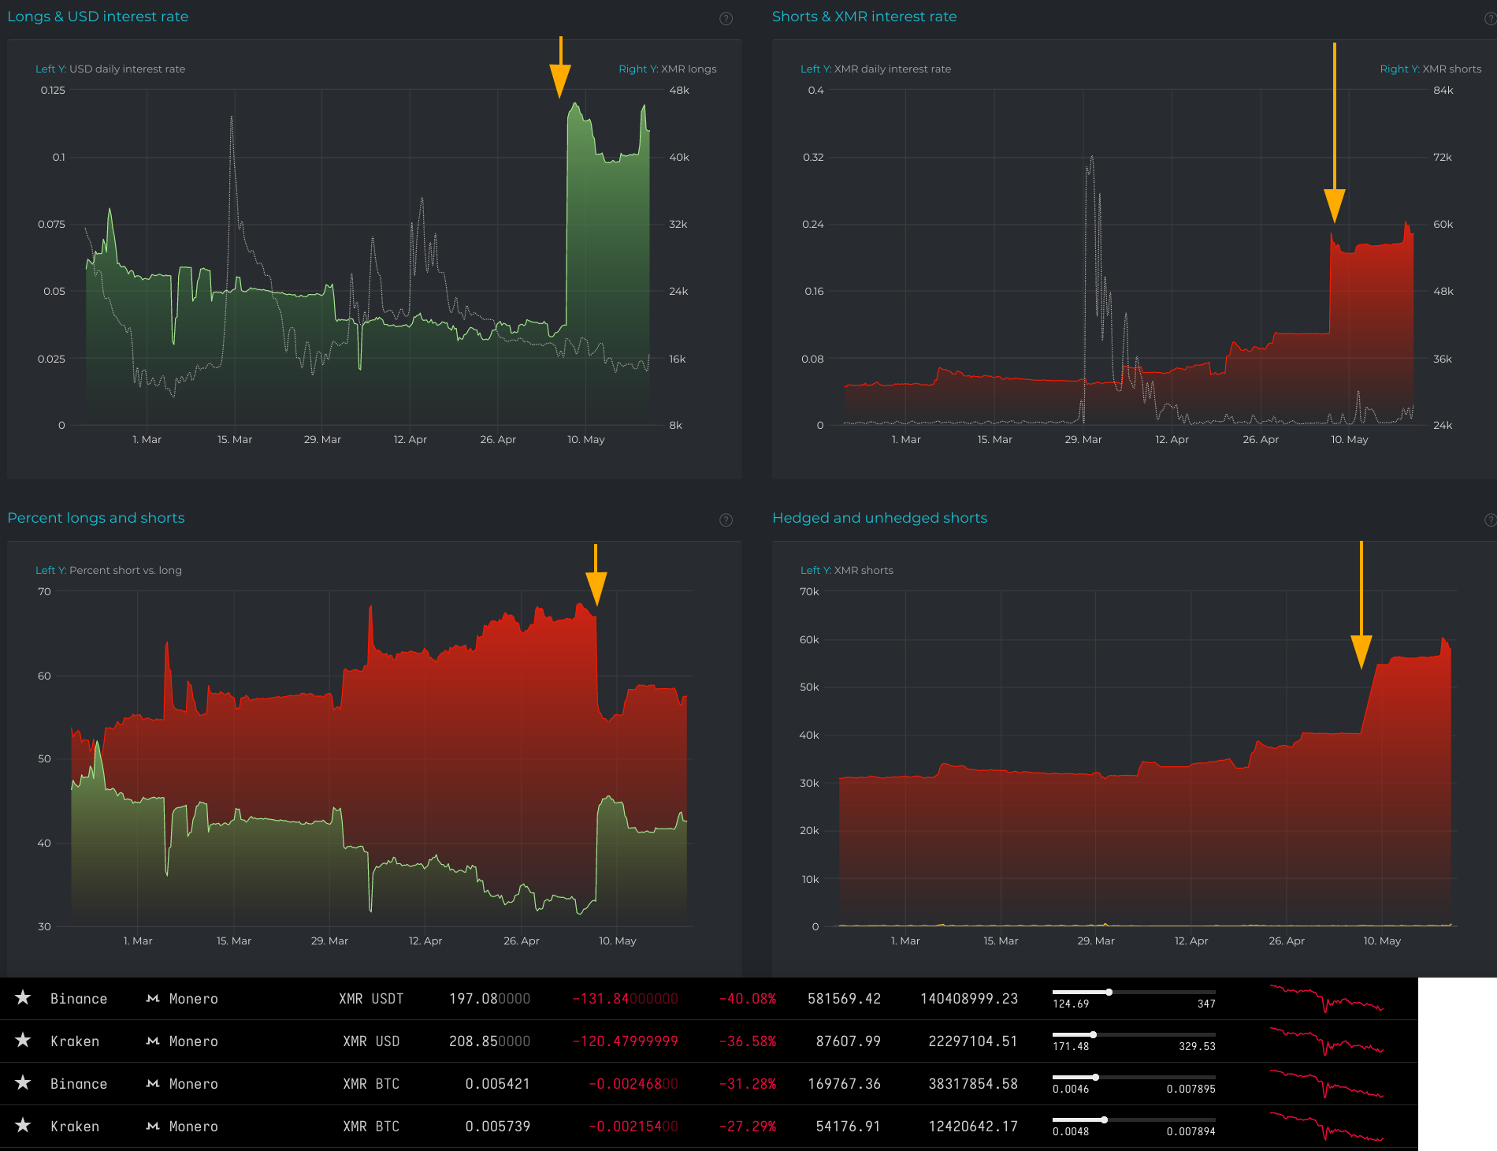Toggle the favorite star for Kraken XMR USD
This screenshot has height=1151, width=1497.
coord(23,1041)
